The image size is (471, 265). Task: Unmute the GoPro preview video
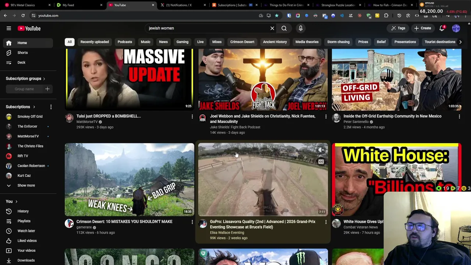[x=321, y=150]
